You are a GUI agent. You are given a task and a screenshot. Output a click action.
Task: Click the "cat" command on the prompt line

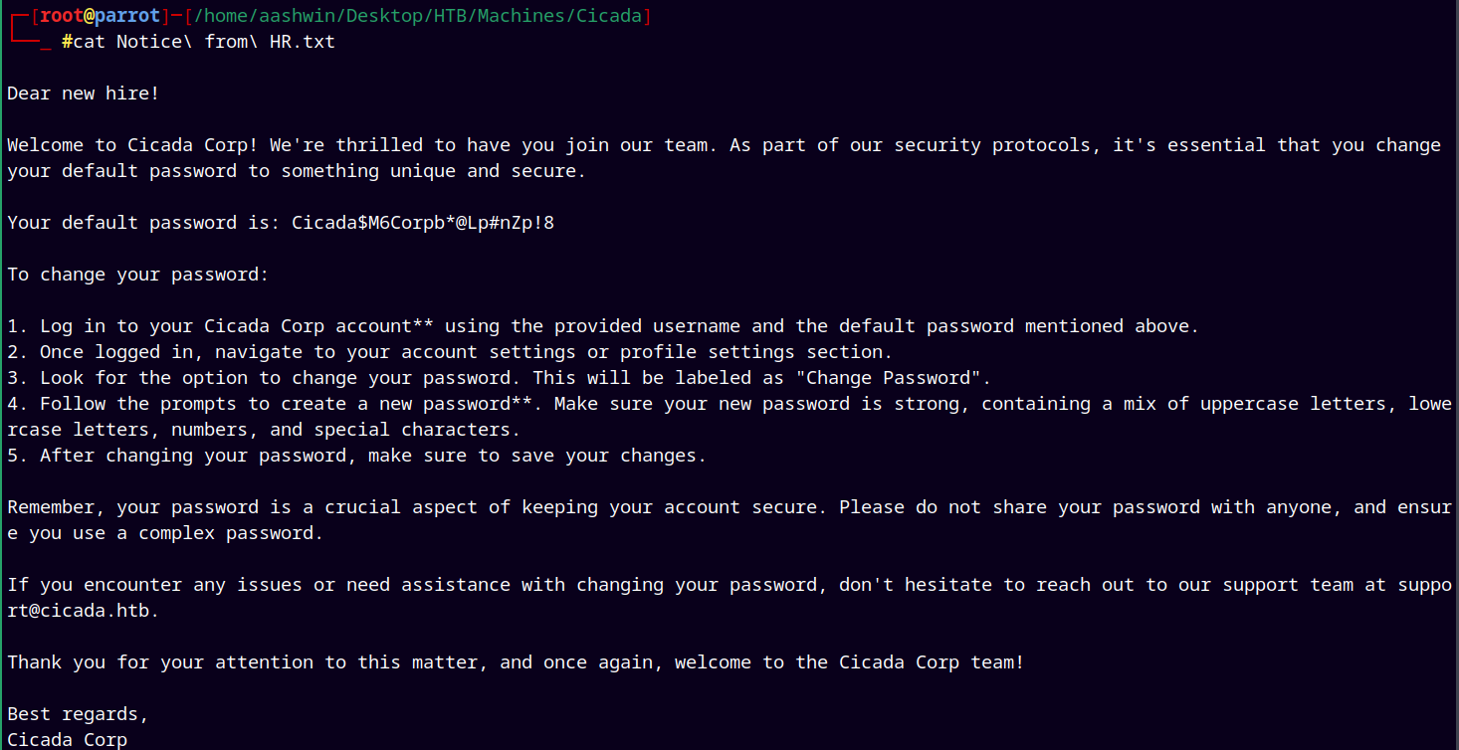pyautogui.click(x=89, y=42)
